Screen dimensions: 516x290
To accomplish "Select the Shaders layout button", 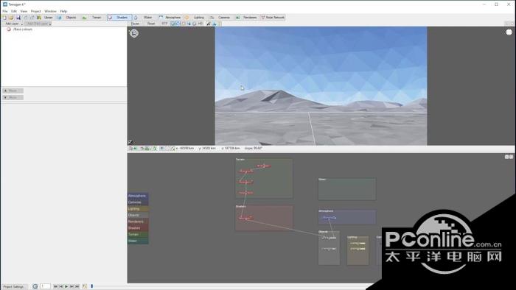I will 119,18.
